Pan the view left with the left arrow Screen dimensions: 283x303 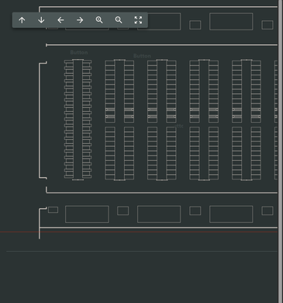click(60, 20)
